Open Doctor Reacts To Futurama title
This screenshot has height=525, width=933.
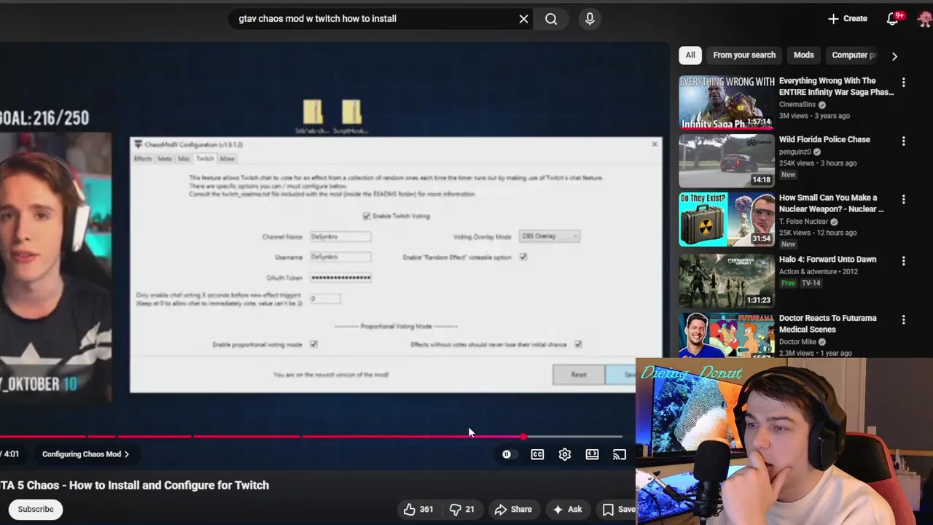click(827, 324)
